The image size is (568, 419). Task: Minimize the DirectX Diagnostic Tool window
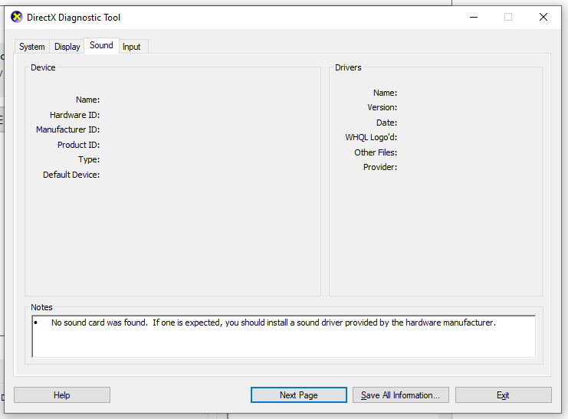coord(474,17)
